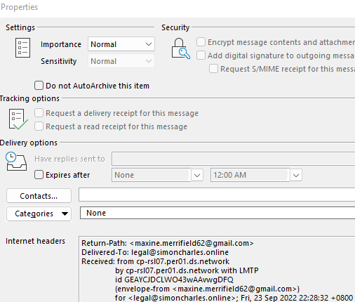Open the Sensitivity dropdown

[121, 61]
